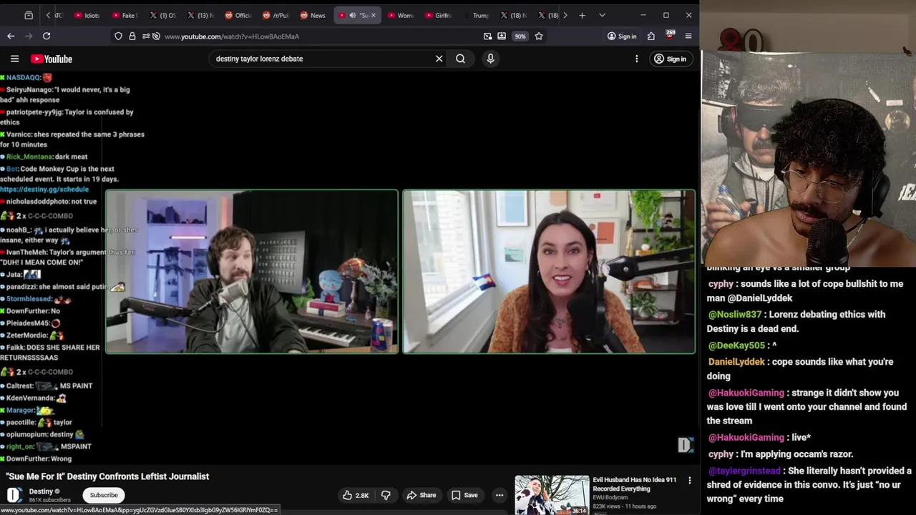Switch to the Trump tab
This screenshot has height=515, width=916.
pyautogui.click(x=476, y=15)
